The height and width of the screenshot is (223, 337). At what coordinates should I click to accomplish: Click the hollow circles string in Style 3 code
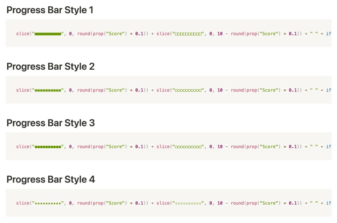(188, 147)
